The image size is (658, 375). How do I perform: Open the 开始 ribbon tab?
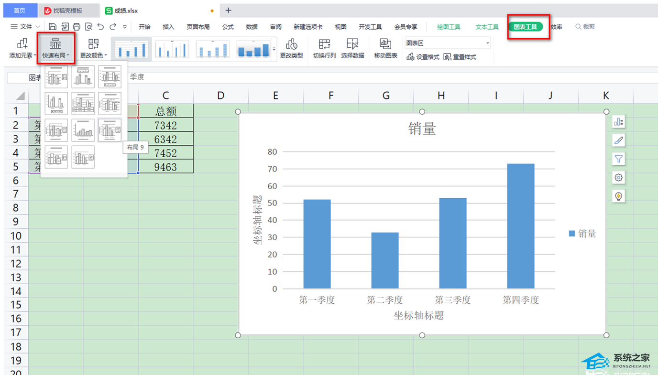point(144,27)
